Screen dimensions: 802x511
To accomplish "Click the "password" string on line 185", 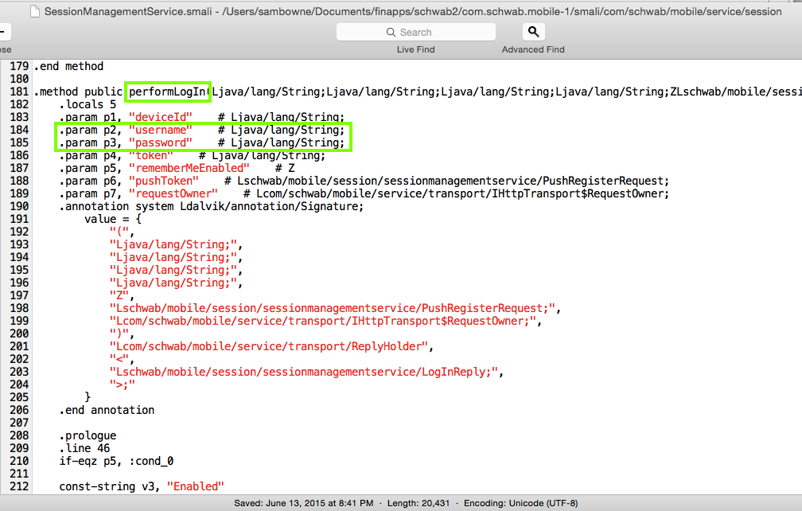I will (161, 142).
